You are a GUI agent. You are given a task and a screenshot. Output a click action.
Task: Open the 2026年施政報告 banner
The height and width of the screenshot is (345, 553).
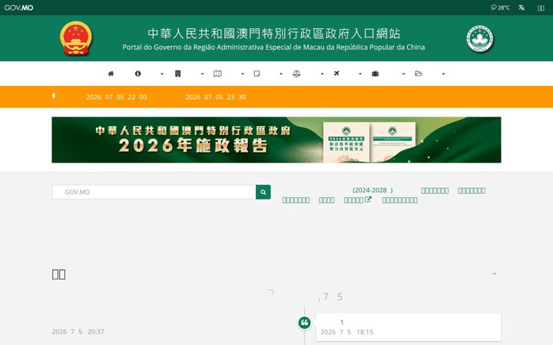click(x=276, y=140)
